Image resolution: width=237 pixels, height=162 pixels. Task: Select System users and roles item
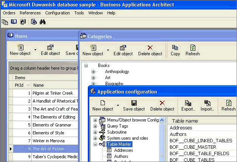(128, 138)
